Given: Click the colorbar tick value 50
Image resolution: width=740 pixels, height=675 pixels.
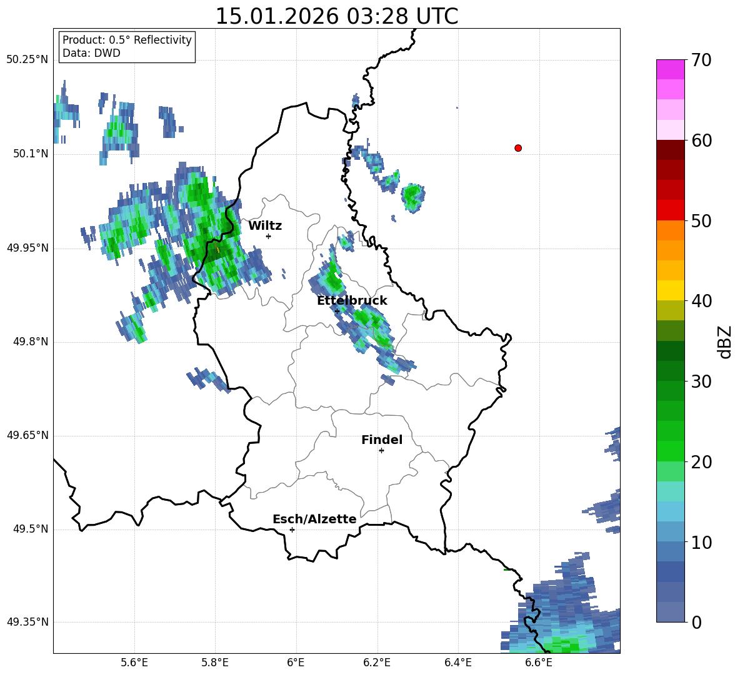Looking at the screenshot, I should (702, 220).
